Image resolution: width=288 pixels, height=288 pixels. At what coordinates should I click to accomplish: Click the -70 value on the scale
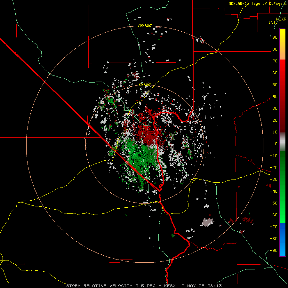tap(274, 227)
